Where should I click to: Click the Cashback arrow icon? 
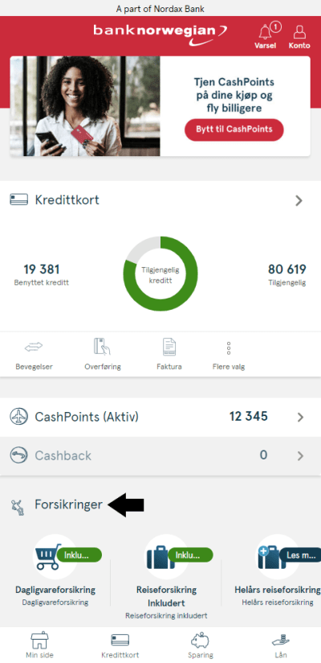[x=19, y=455]
